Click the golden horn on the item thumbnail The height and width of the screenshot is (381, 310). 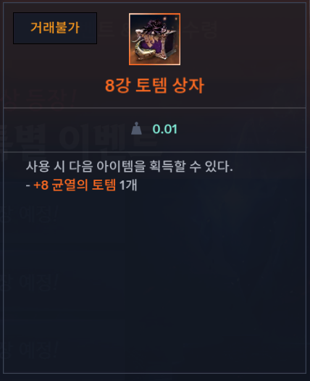[141, 50]
